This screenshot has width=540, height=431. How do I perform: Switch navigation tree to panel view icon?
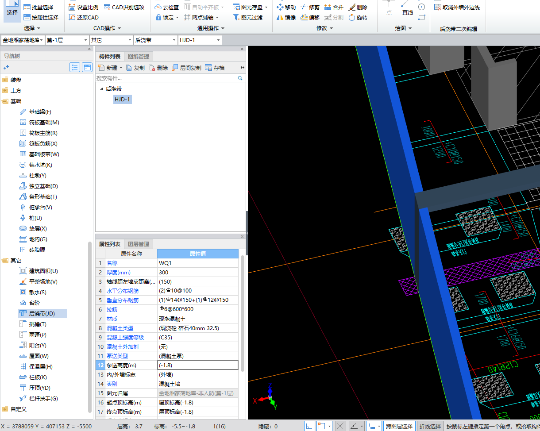87,67
